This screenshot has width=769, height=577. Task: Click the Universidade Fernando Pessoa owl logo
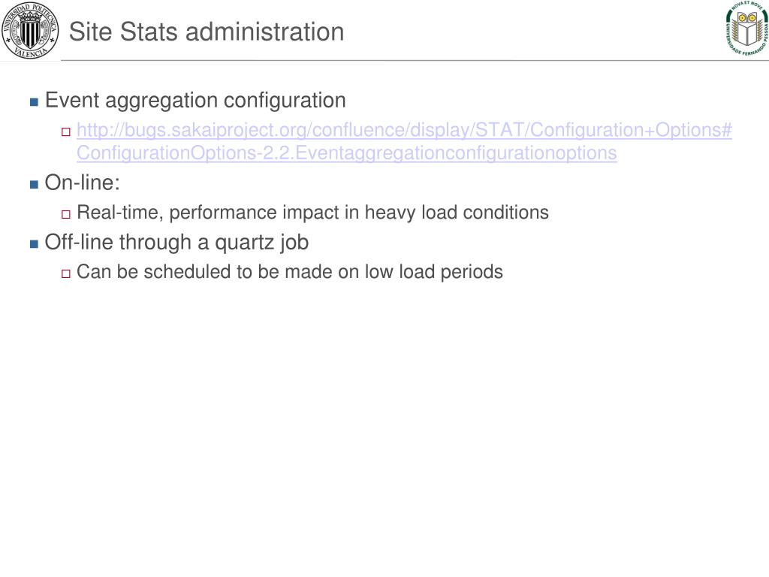(746, 28)
